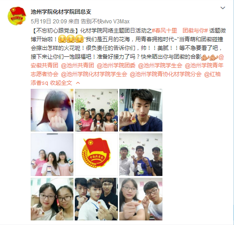Collapse full text using upward chevron
This screenshot has width=234, height=225.
[x=78, y=83]
